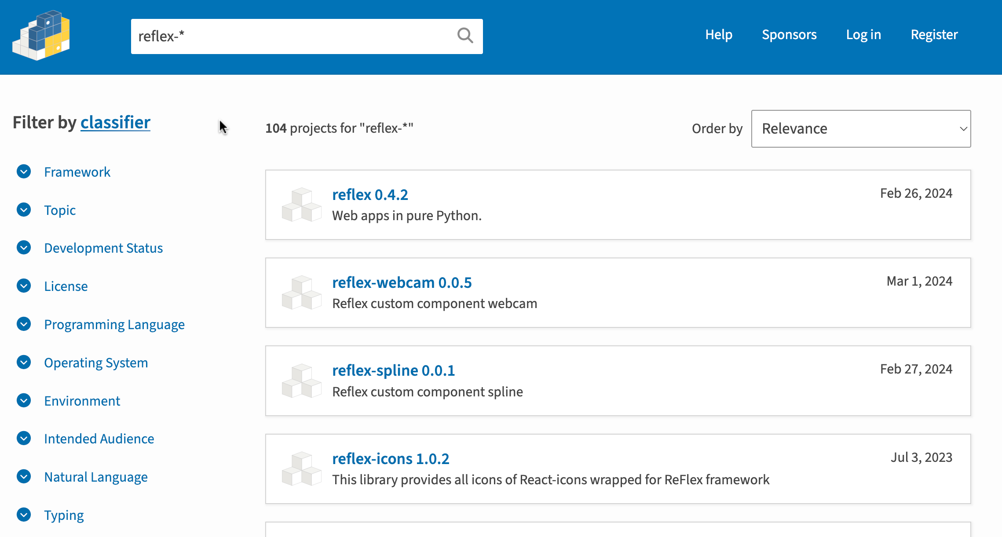Click the package icon beside reflex 0.4.2
This screenshot has width=1002, height=537.
[x=302, y=205]
